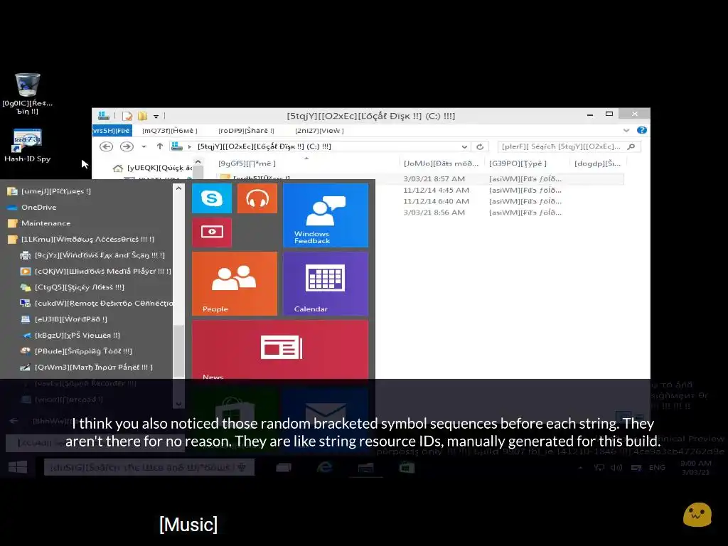The height and width of the screenshot is (546, 728).
Task: Open the Store icon on taskbar
Action: (407, 468)
